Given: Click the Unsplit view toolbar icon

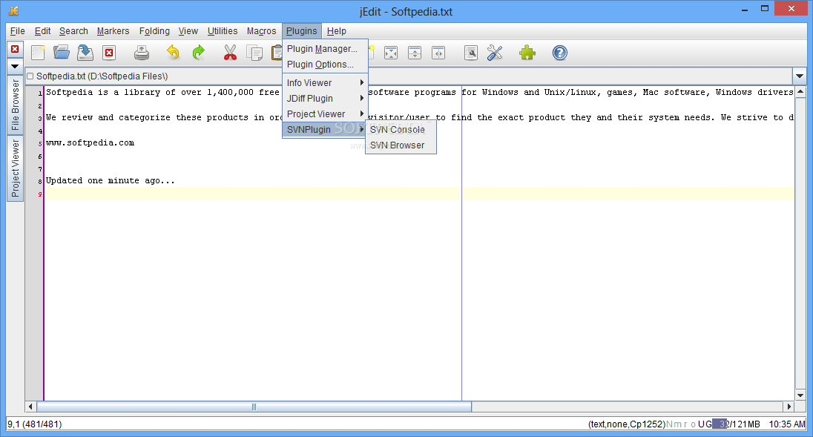Looking at the screenshot, I should [390, 53].
